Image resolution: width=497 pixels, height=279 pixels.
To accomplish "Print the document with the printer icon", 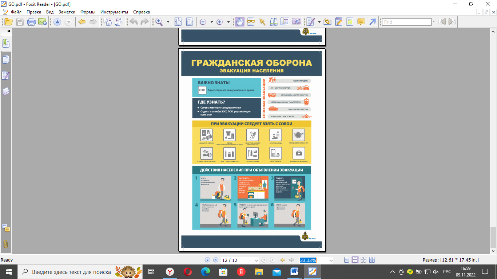I will pos(31,22).
